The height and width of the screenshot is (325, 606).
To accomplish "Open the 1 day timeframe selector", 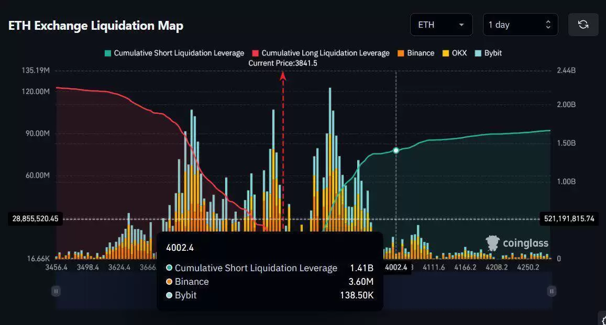I will point(520,25).
